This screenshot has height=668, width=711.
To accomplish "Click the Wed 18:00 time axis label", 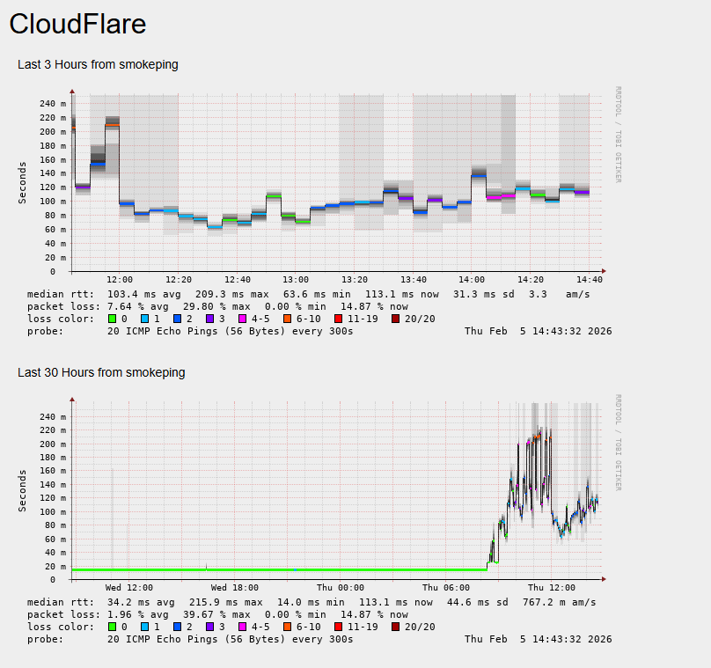I will pyautogui.click(x=233, y=588).
